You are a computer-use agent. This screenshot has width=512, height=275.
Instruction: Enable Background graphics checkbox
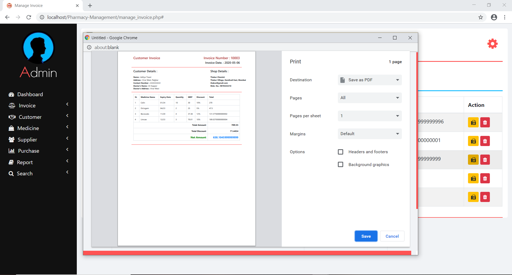[341, 165]
